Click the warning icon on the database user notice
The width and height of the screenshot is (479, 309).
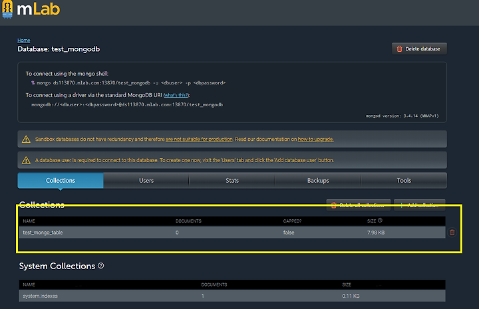point(26,160)
